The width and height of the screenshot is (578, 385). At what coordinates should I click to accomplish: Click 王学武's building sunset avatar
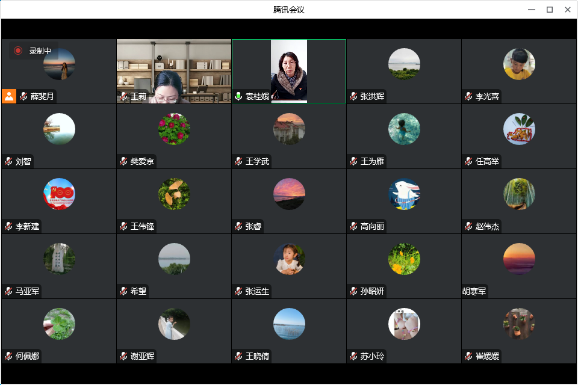coord(289,129)
